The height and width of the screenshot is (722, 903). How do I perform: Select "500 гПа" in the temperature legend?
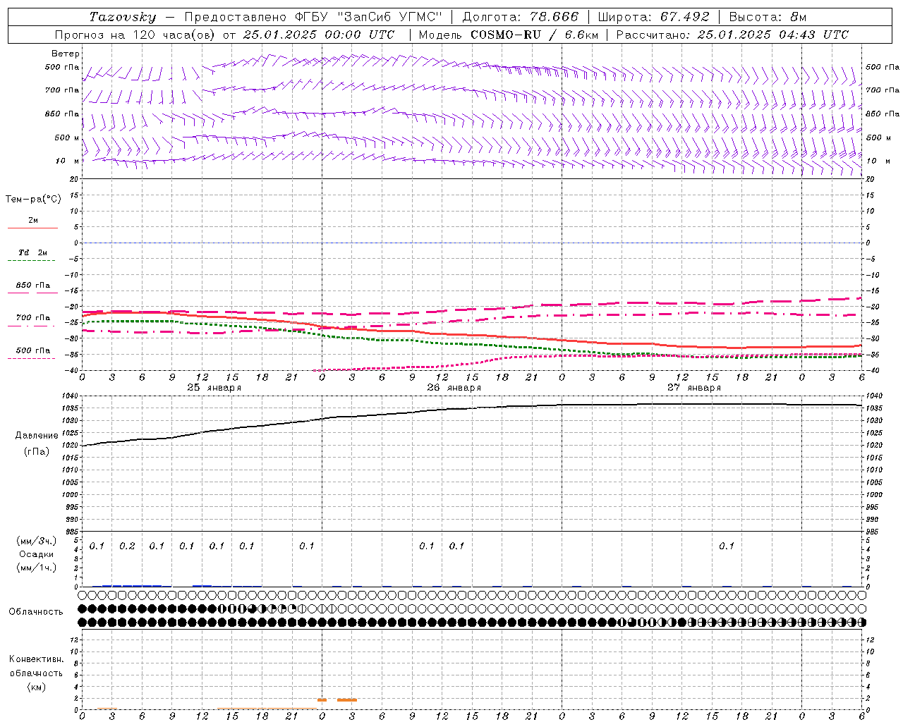click(x=33, y=350)
